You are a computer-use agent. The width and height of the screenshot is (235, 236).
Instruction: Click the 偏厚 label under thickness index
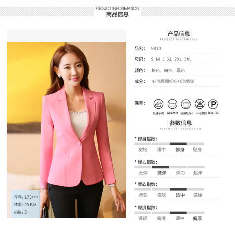(197, 218)
